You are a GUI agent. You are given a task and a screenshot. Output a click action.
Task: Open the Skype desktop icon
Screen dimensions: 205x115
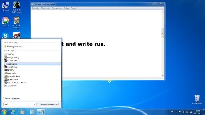pos(5,35)
